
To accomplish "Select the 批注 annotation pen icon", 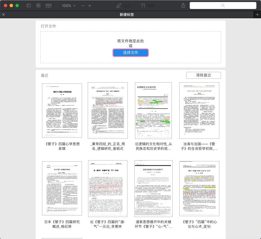I will (119, 6).
